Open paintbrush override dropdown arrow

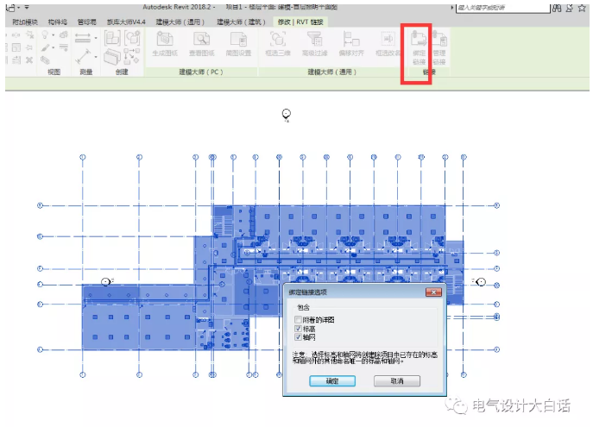coord(53,47)
